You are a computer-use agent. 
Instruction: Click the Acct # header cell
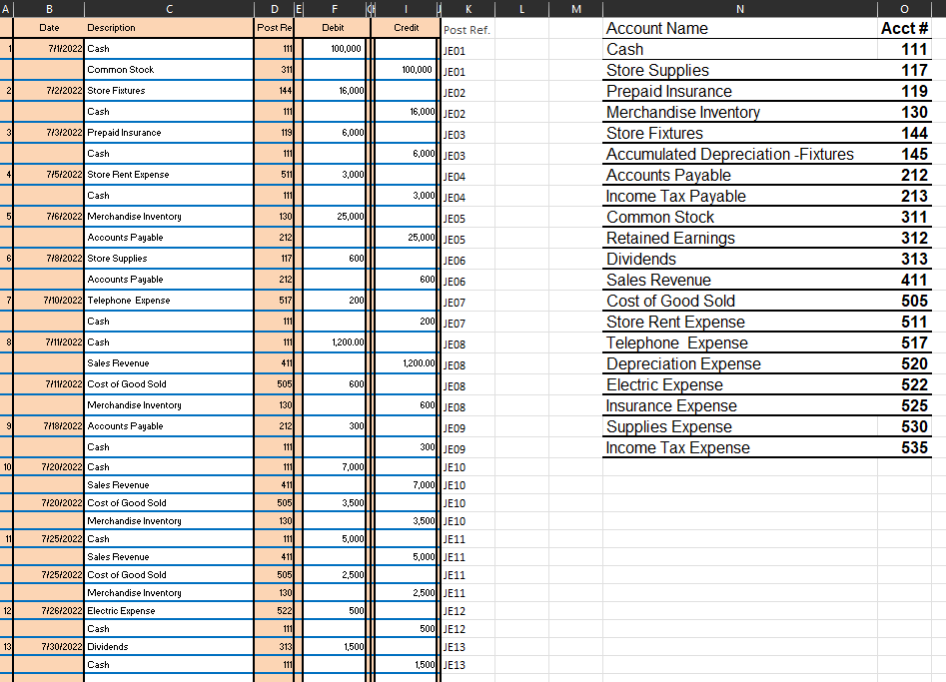[x=904, y=28]
